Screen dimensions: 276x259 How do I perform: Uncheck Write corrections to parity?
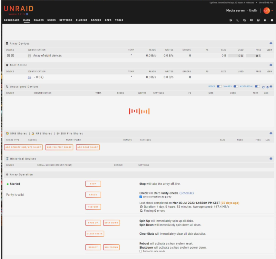[141, 197]
